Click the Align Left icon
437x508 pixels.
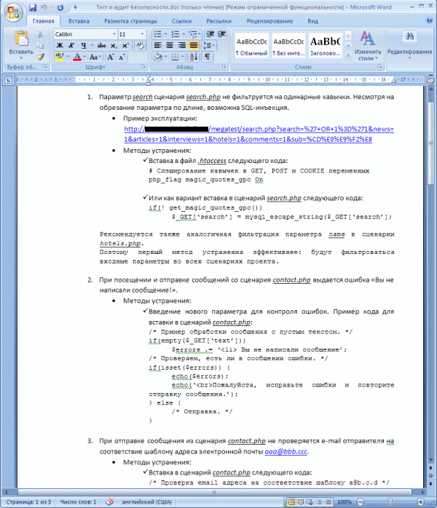pyautogui.click(x=158, y=45)
